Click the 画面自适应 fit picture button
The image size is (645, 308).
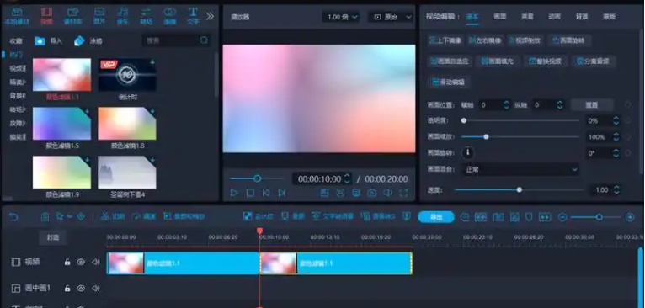coord(450,61)
